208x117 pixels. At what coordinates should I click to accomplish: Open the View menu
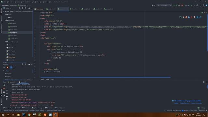tap(12, 2)
